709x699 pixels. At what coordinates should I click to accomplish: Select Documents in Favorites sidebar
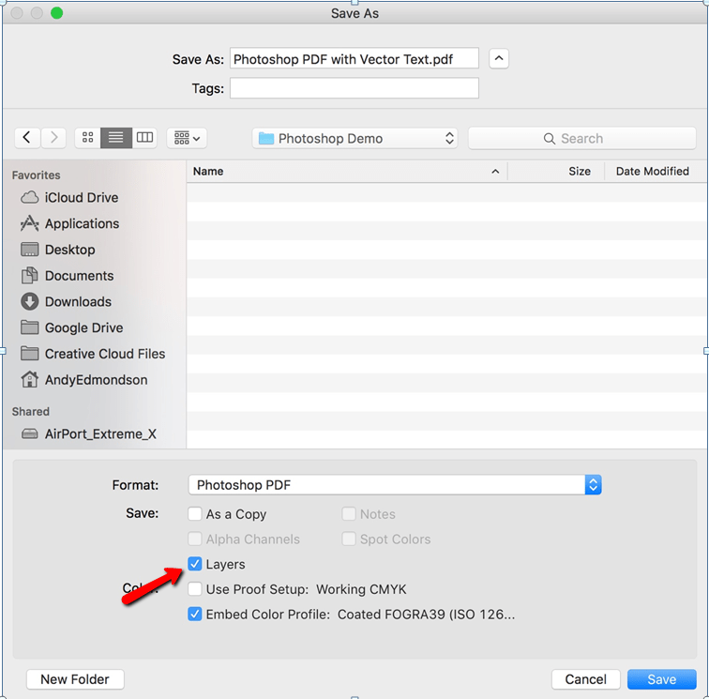(x=79, y=276)
